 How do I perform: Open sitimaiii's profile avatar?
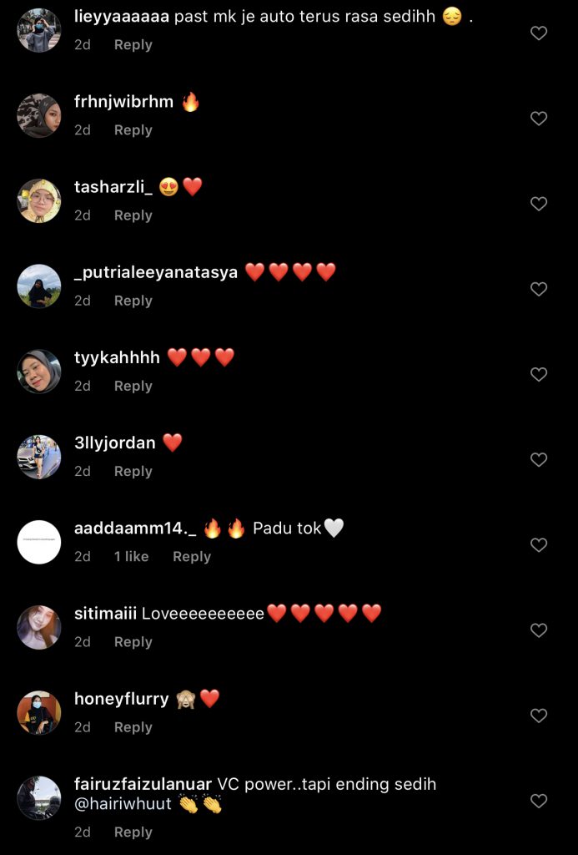[39, 627]
